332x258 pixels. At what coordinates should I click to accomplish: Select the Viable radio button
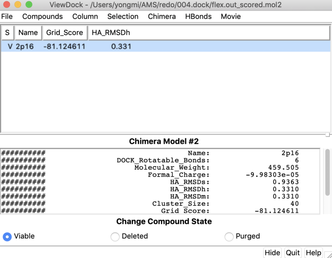pyautogui.click(x=7, y=236)
